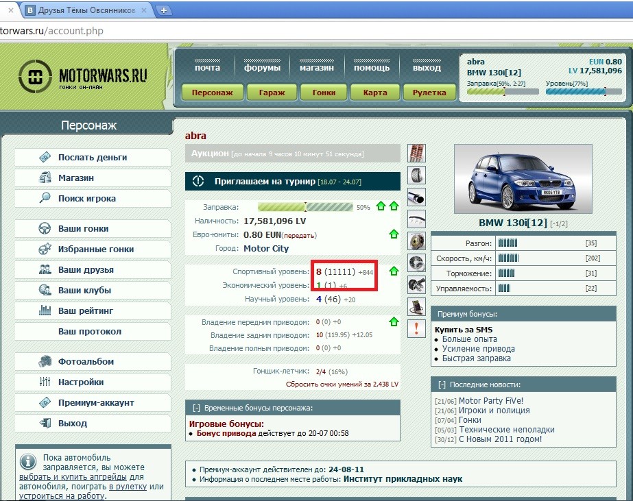Click the Заправка 50% progress bar
This screenshot has height=501, width=633.
click(305, 207)
